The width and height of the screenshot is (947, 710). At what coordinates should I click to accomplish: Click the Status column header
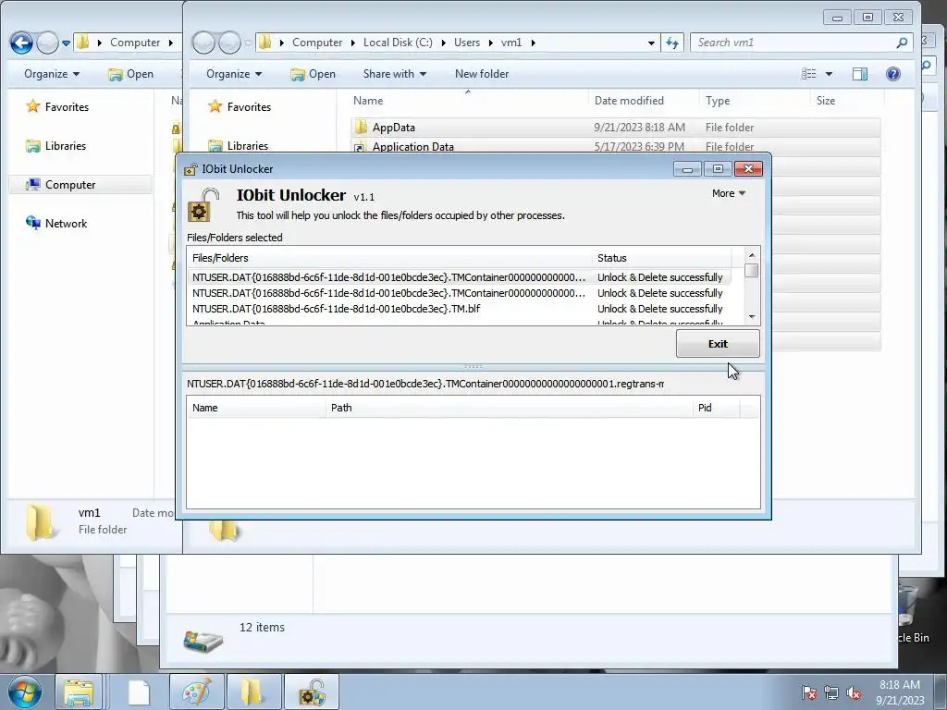(661, 258)
